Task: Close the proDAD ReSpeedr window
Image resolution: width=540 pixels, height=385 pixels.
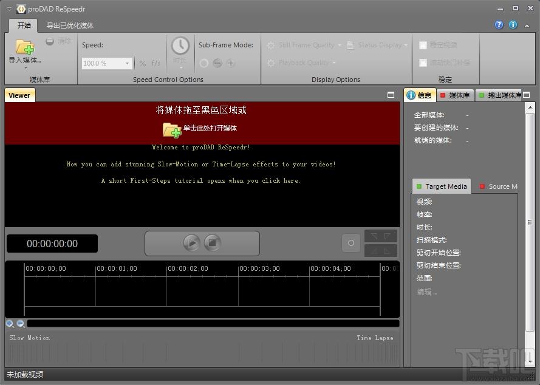Action: [x=530, y=9]
